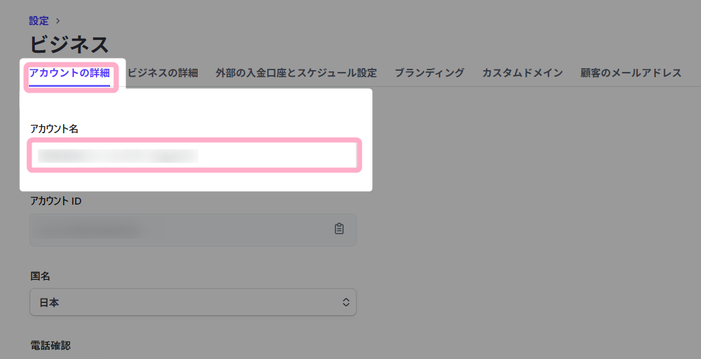
Task: Switch to the ビジネスの詳細 tab
Action: coord(163,73)
